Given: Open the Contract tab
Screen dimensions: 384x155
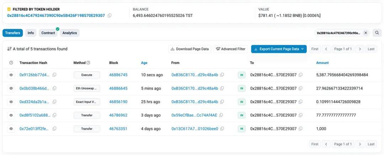Looking at the screenshot, I should [48, 33].
